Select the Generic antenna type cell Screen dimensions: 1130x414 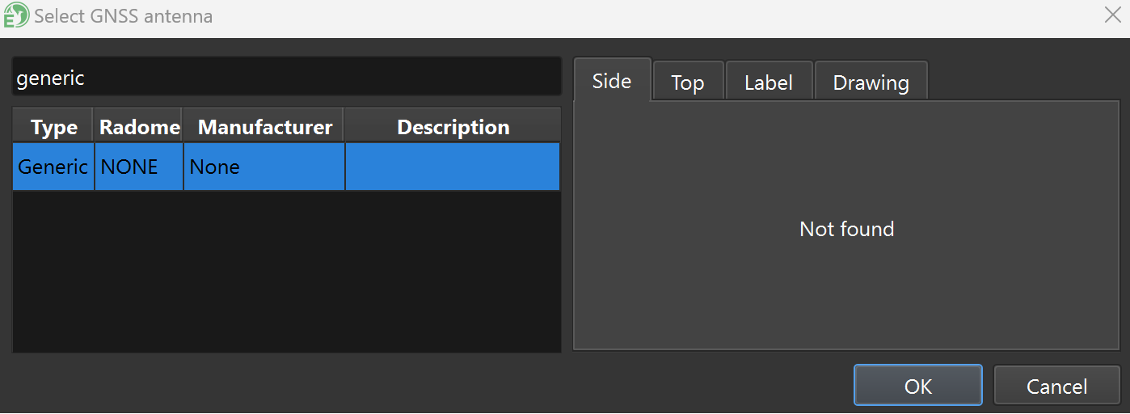tap(53, 167)
